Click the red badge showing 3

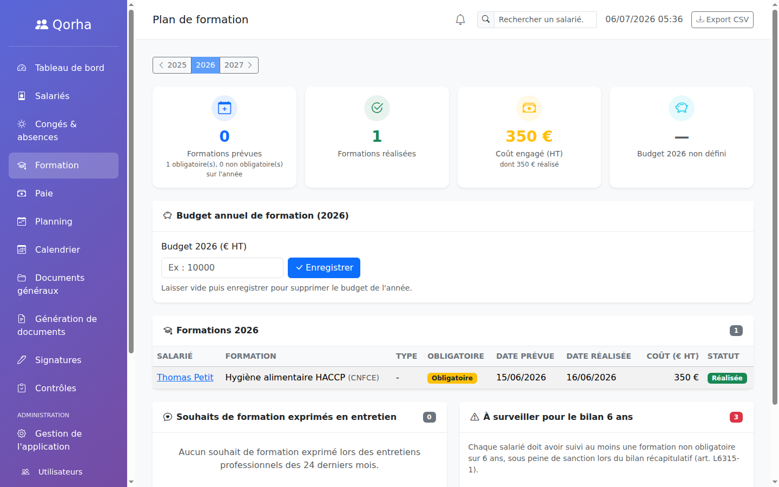coord(736,417)
